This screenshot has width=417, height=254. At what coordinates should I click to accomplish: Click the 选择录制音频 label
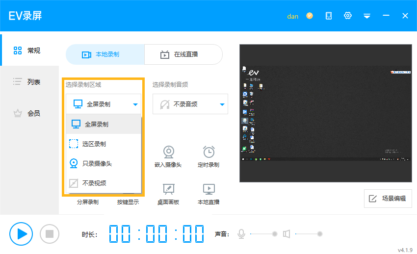(170, 85)
